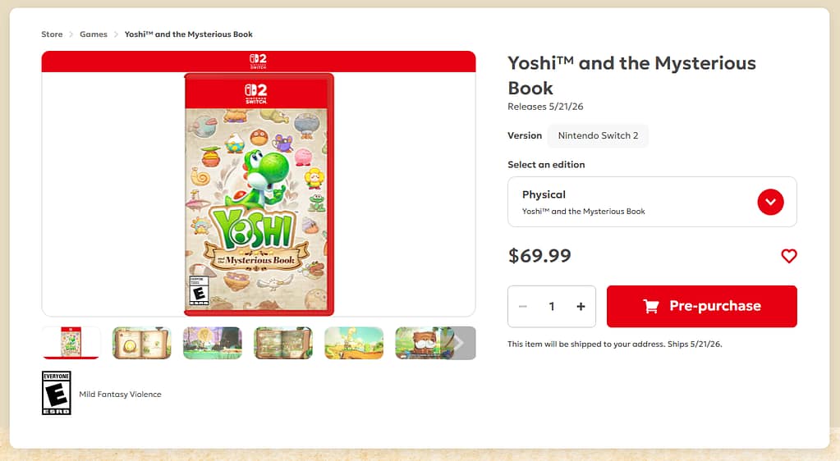Image resolution: width=840 pixels, height=461 pixels.
Task: View the third screenshot thumbnail
Action: [213, 343]
